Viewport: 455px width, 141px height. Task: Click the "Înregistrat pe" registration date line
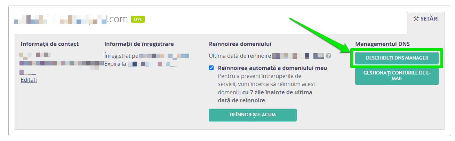click(146, 56)
